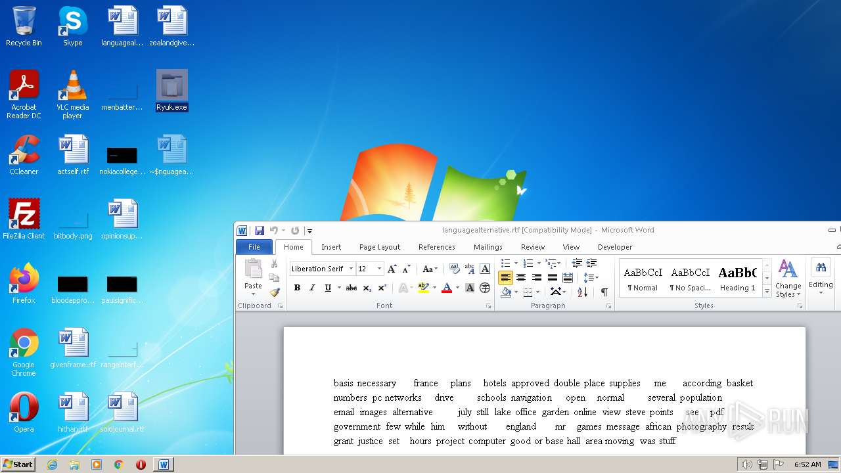Click inside the document text body
Viewport: 841px width, 473px height.
(543, 412)
